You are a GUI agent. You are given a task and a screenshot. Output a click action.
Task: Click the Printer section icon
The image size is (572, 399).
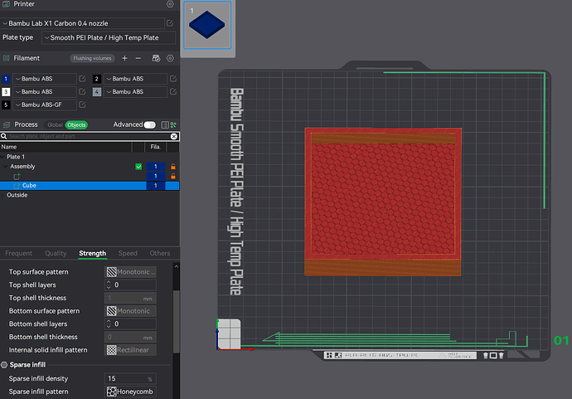[x=6, y=4]
